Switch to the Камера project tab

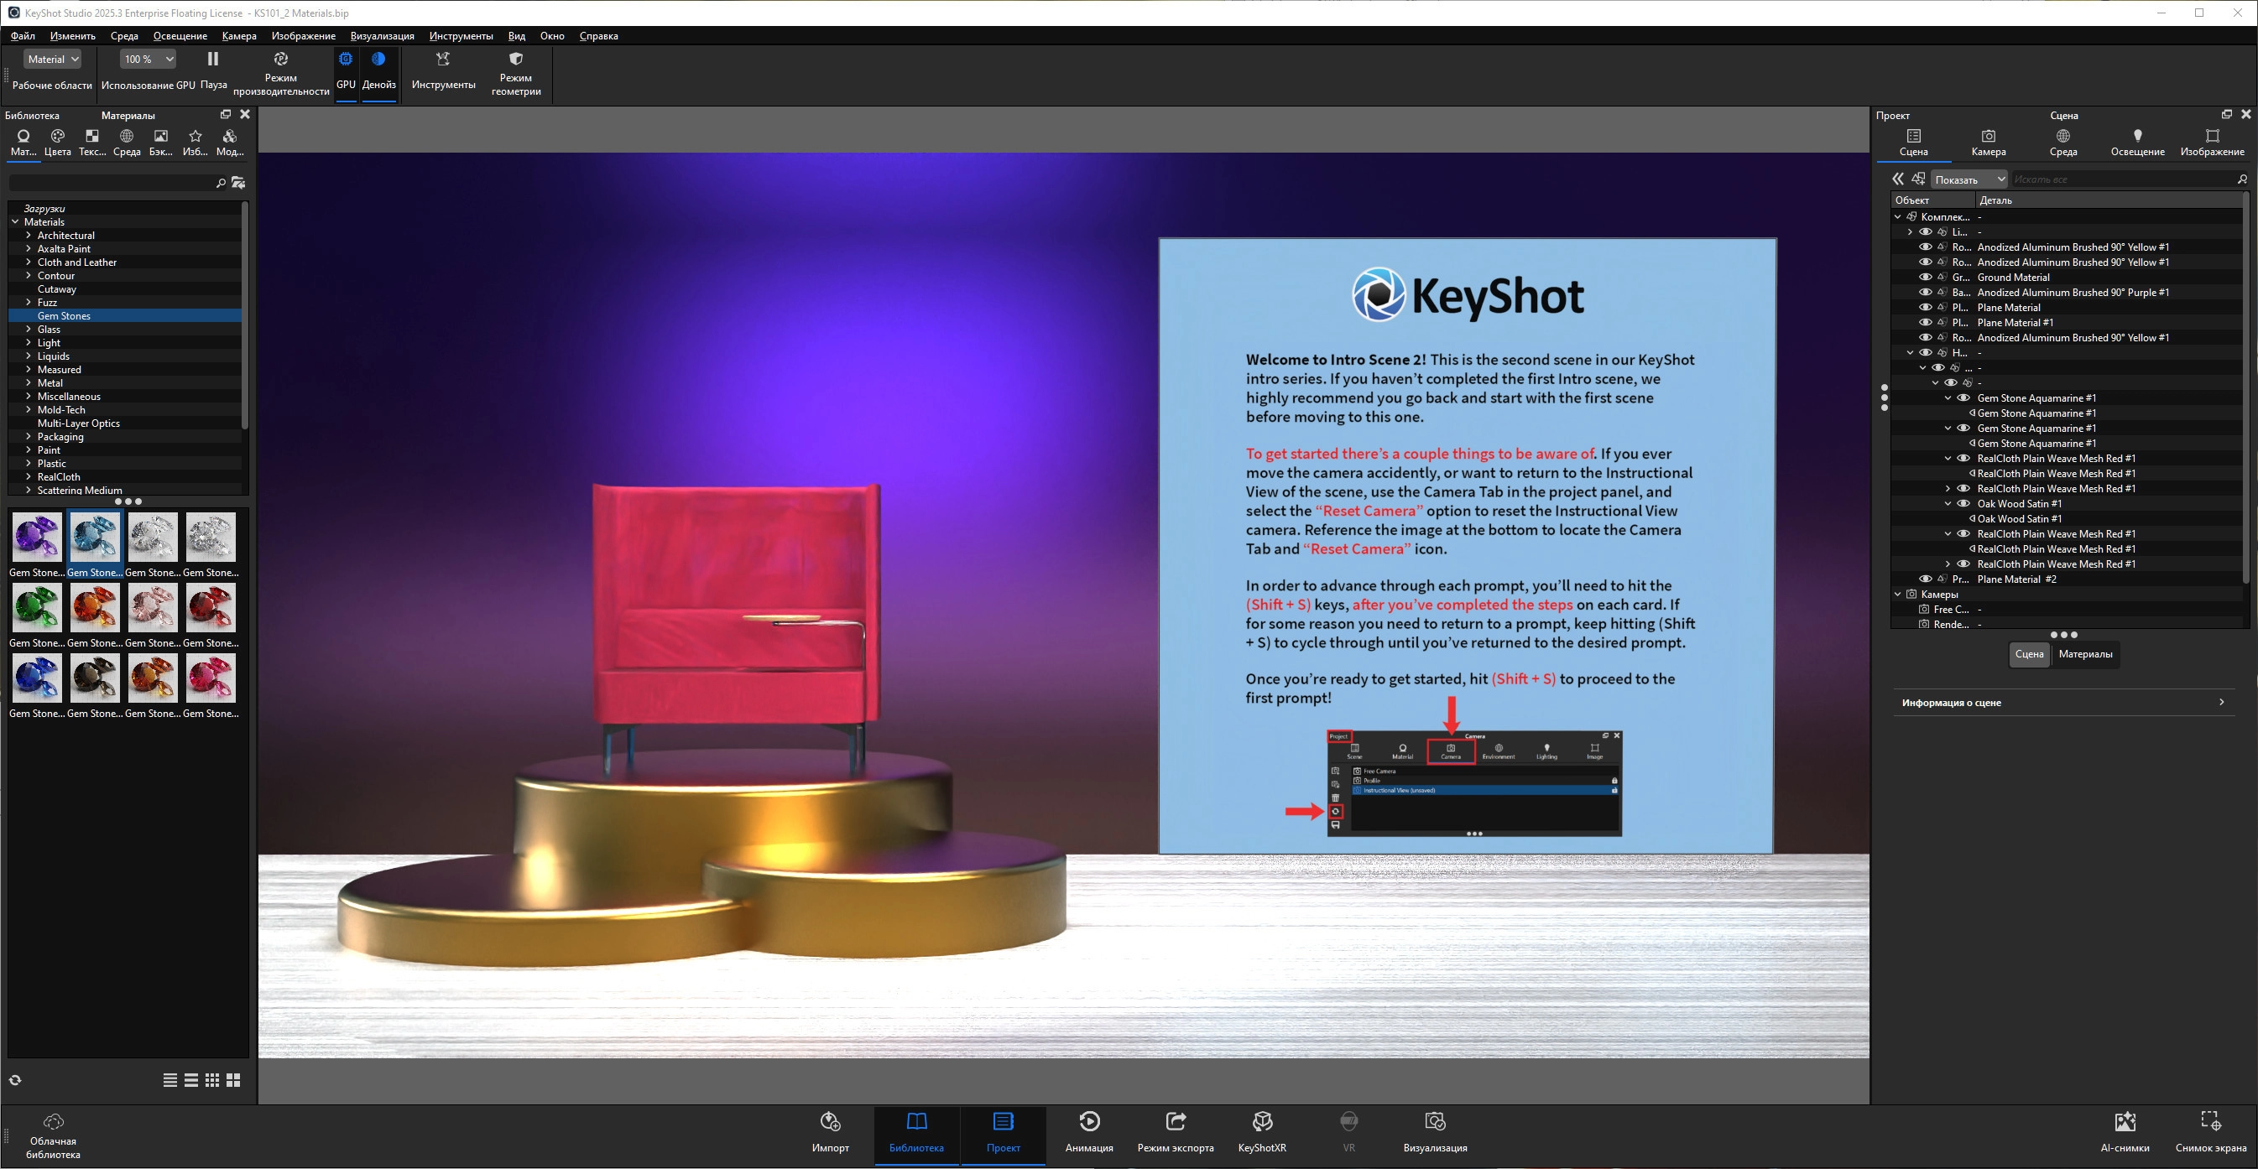pos(1988,141)
